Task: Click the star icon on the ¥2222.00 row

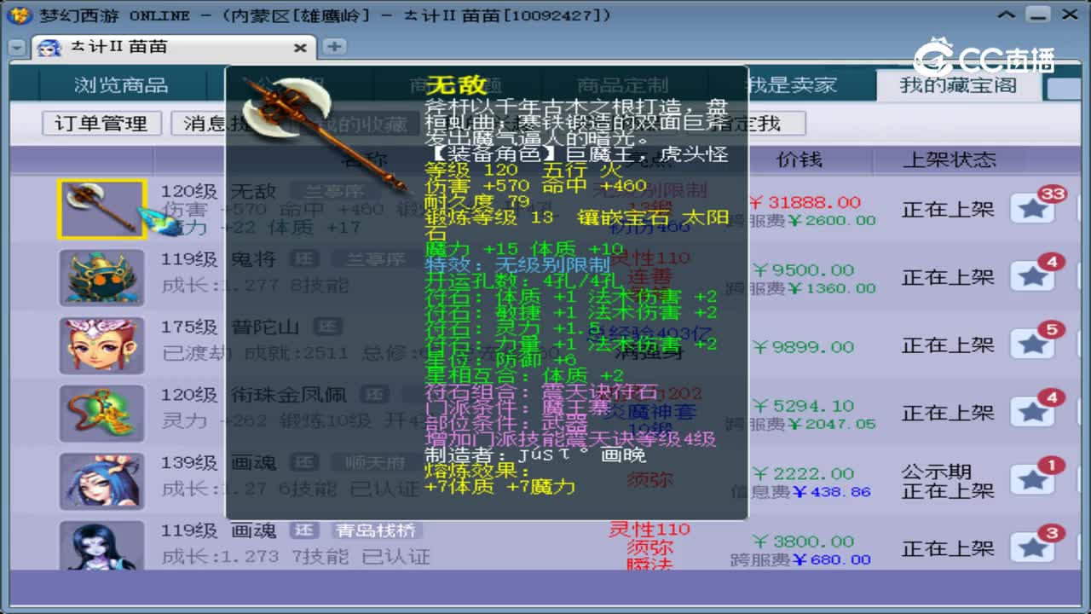Action: pos(1033,481)
